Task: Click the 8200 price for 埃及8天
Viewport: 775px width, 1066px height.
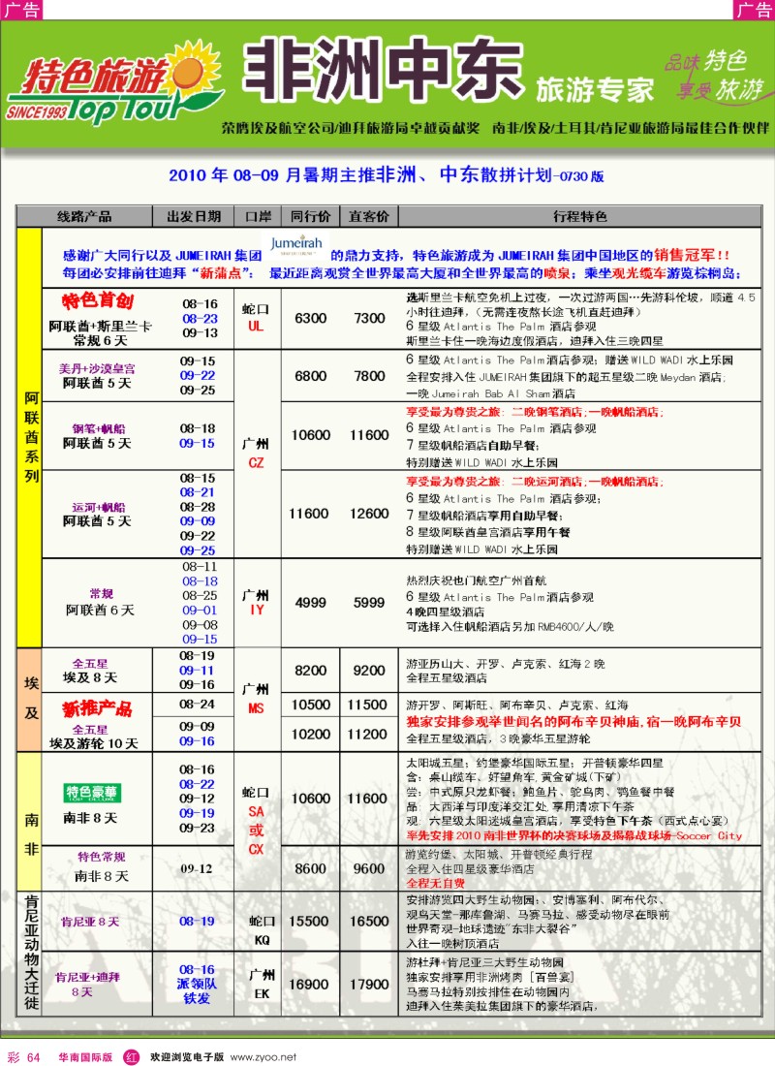Action: coord(310,671)
